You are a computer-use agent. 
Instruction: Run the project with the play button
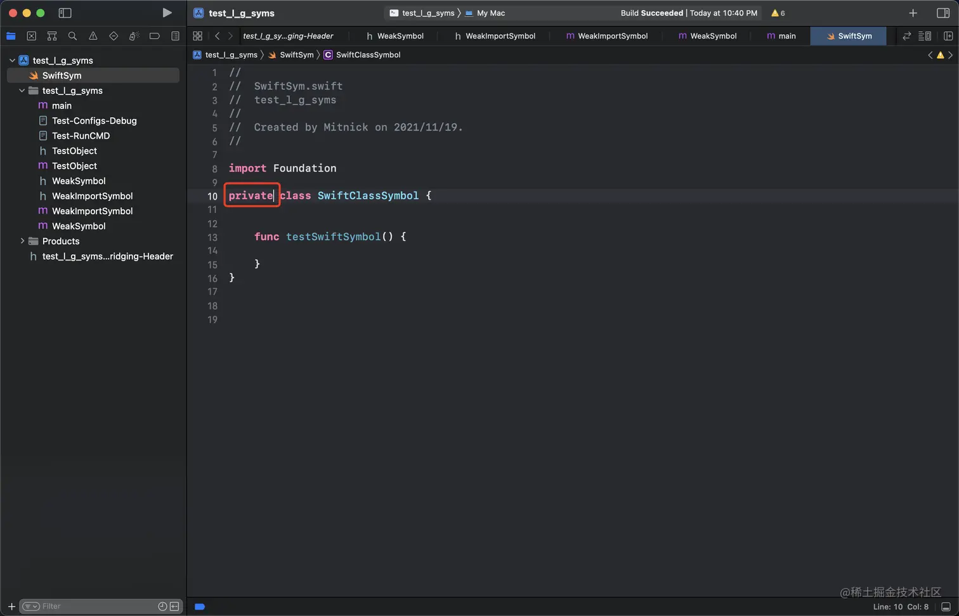point(167,13)
